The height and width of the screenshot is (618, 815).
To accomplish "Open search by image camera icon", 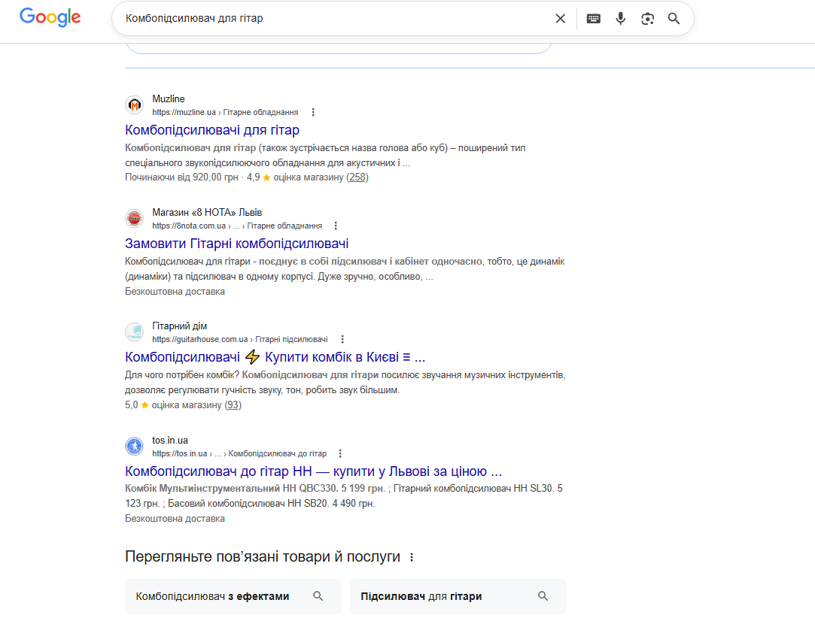I will pyautogui.click(x=647, y=19).
